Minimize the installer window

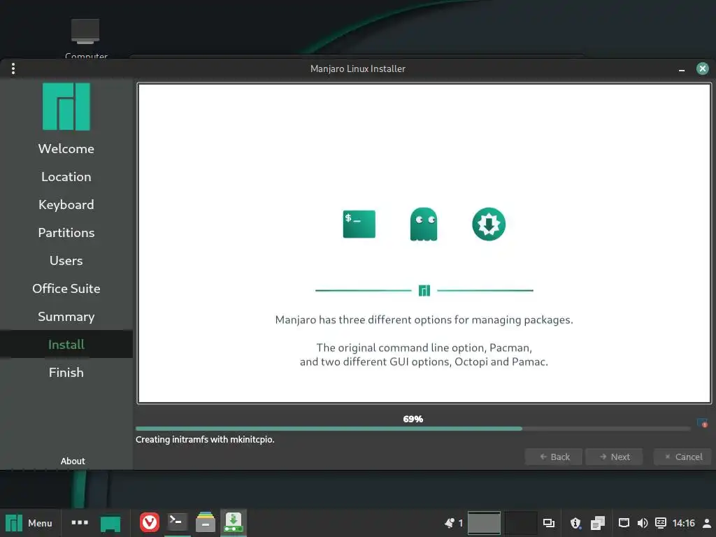pos(681,69)
